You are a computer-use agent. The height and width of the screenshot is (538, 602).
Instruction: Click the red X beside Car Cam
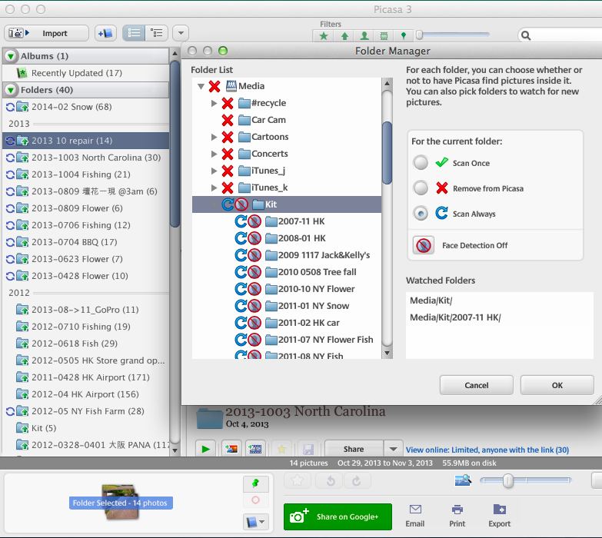(x=228, y=120)
